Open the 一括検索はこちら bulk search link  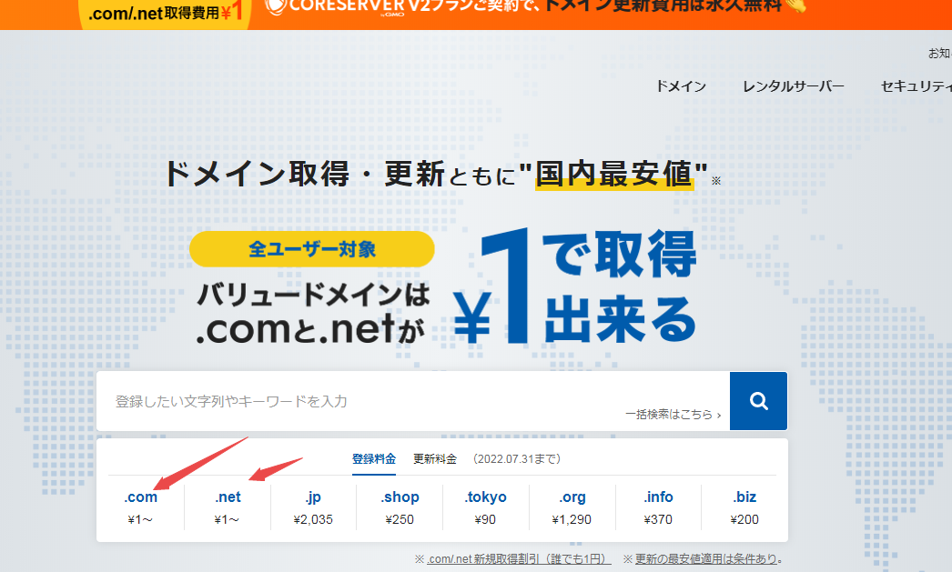673,415
